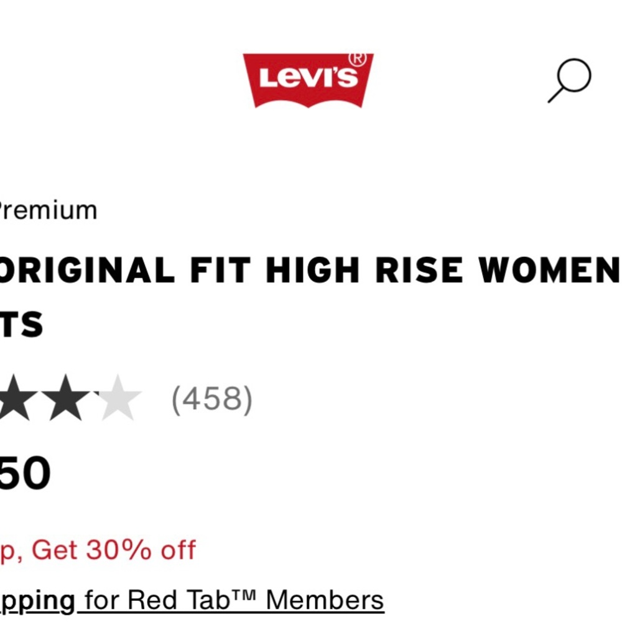This screenshot has height=622, width=622.
Task: Click the product price
Action: (25, 473)
